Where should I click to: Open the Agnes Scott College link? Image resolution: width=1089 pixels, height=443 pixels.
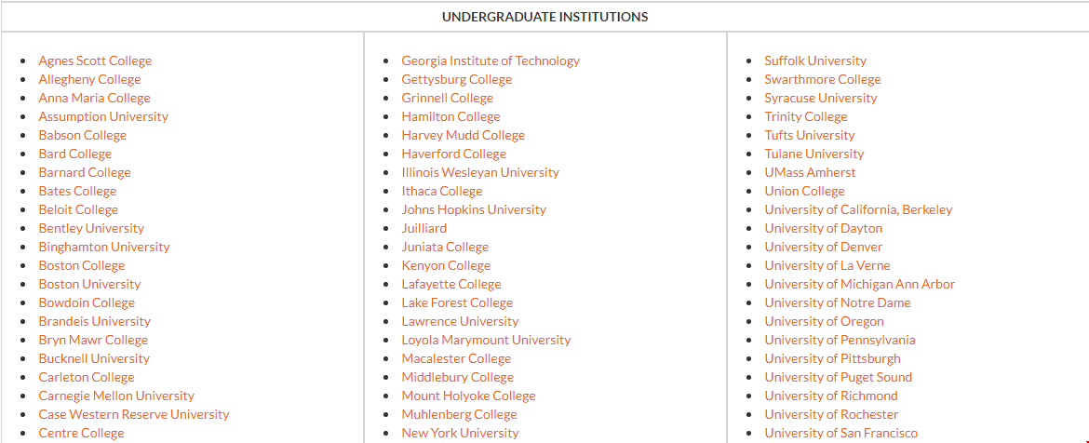(x=95, y=60)
